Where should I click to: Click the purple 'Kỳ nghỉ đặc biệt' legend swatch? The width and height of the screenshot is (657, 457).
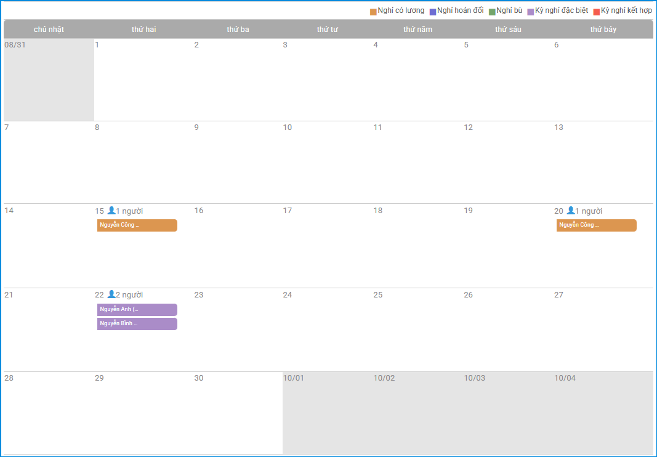point(531,12)
